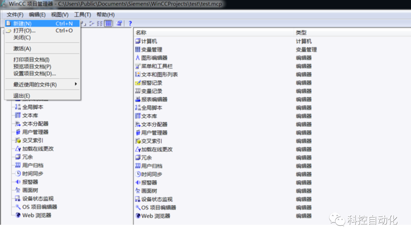This screenshot has width=411, height=238.
Task: Click the 用户归档 icon in the navigation tree
Action: pyautogui.click(x=18, y=165)
